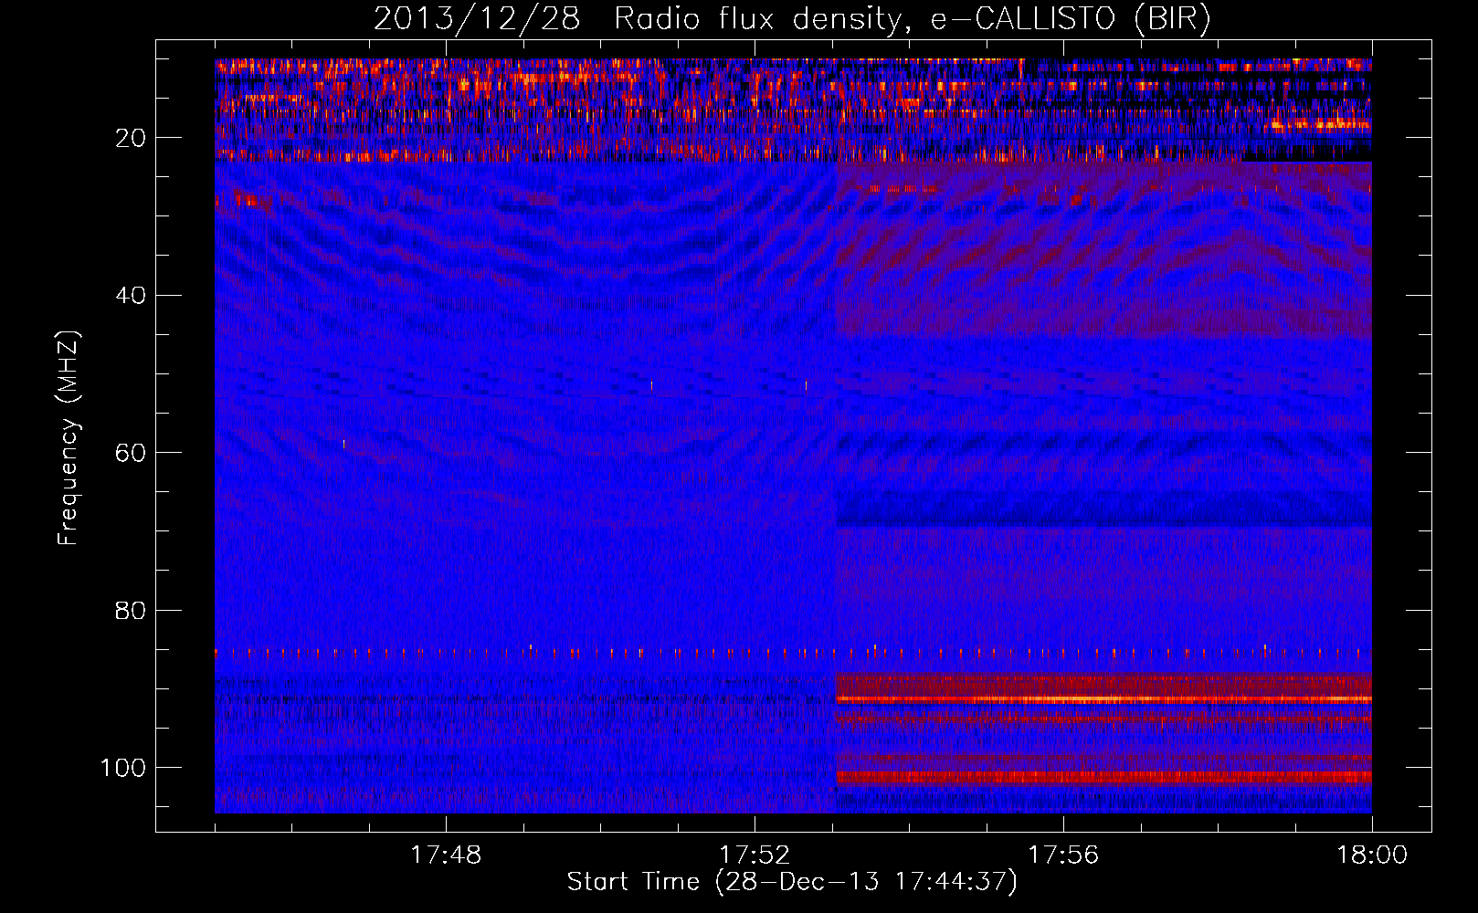Screen dimensions: 1478x913
Task: Select the 'Frequency (MHZ)' axis label
Action: (69, 438)
